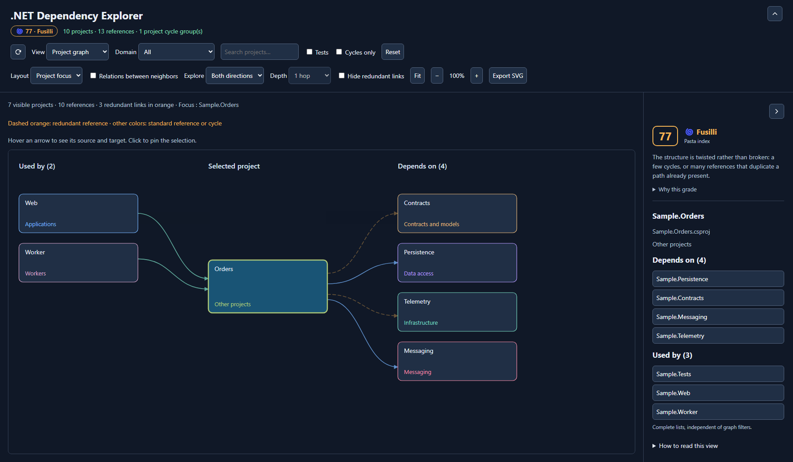Screen dimensions: 793x462
Task: Click the 'Used by (2)' column heading
Action: [x=37, y=166]
